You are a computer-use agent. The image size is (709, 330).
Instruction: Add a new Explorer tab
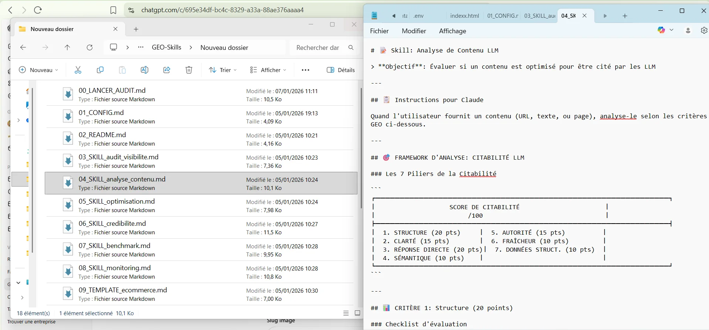click(x=136, y=29)
